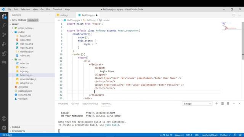This screenshot has width=244, height=137.
Task: Open Source Control view
Action: tap(4, 35)
